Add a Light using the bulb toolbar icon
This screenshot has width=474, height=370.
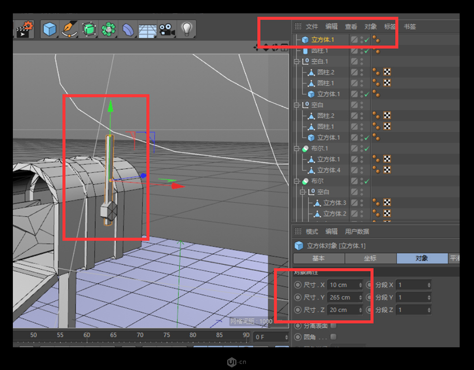pyautogui.click(x=186, y=28)
